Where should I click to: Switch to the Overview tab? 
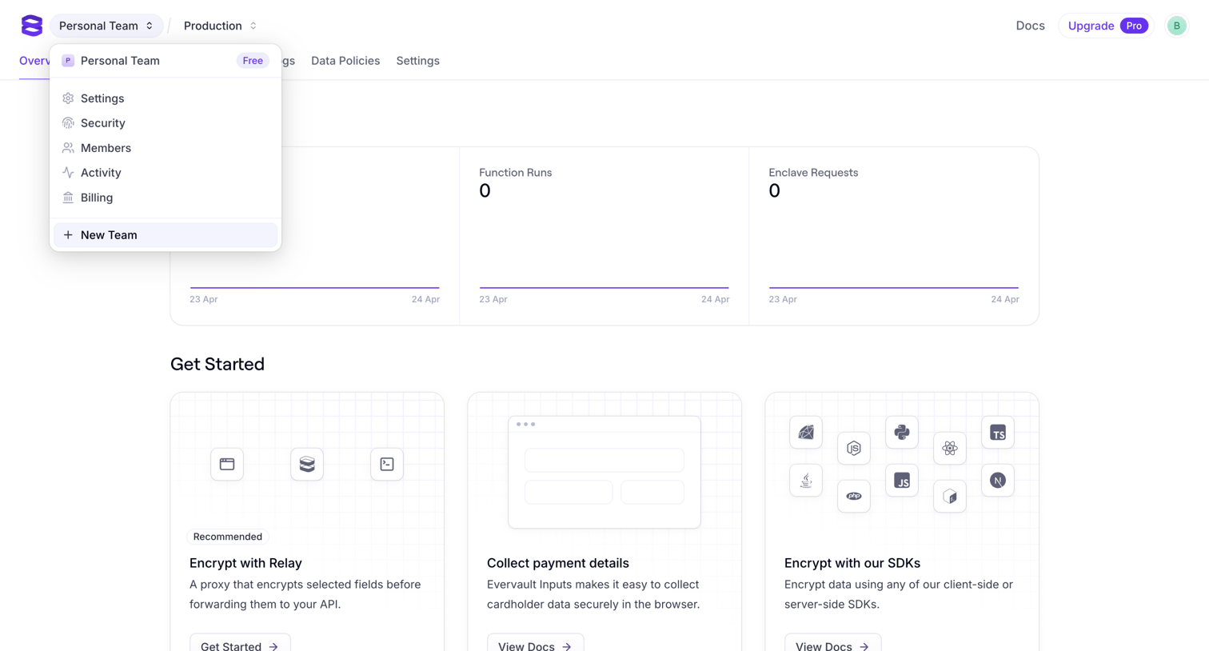pos(34,61)
